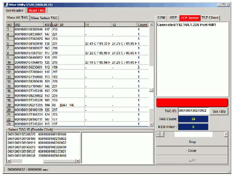
Task: Select row header number 11
Action: [10, 67]
